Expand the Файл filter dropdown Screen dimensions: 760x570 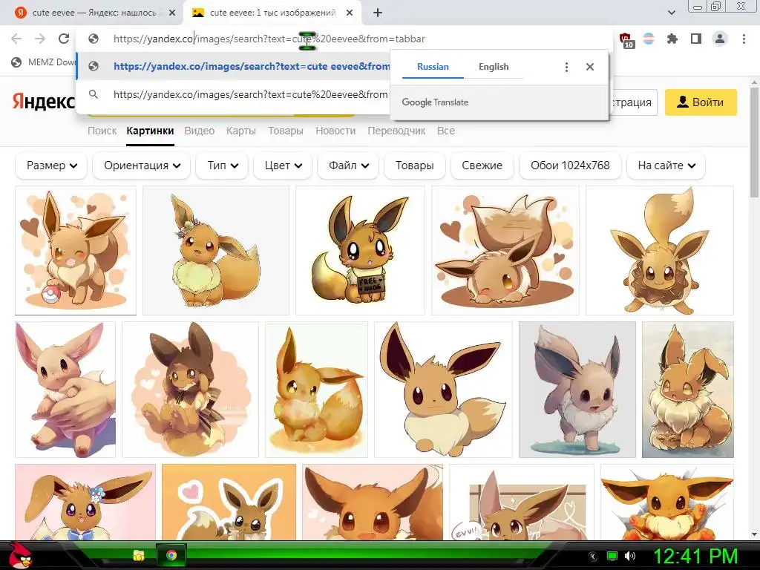[x=348, y=166]
